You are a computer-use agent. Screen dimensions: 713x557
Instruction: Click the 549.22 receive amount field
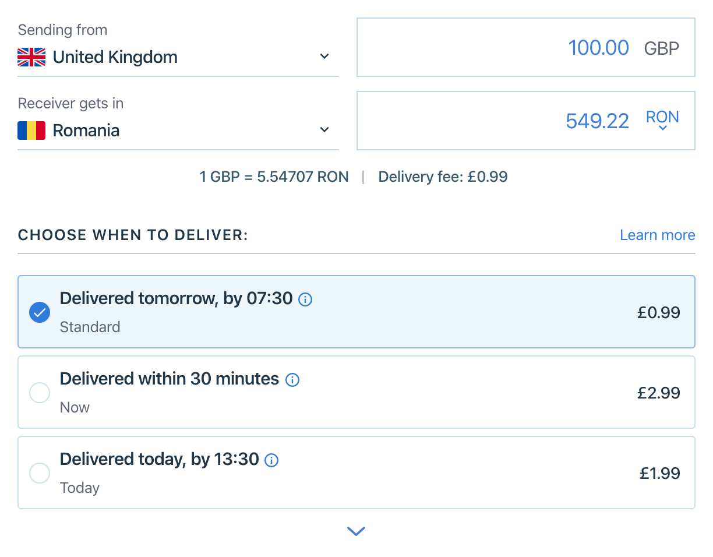597,121
